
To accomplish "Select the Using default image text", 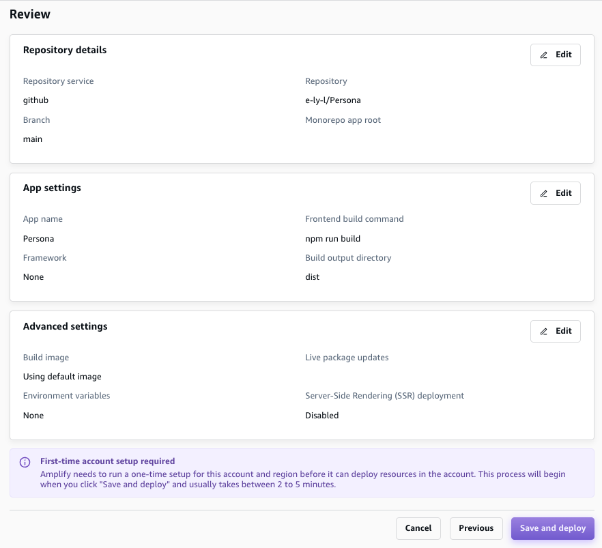I will [62, 377].
